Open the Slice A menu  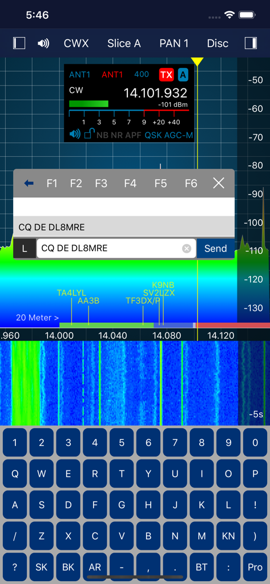[x=124, y=43]
